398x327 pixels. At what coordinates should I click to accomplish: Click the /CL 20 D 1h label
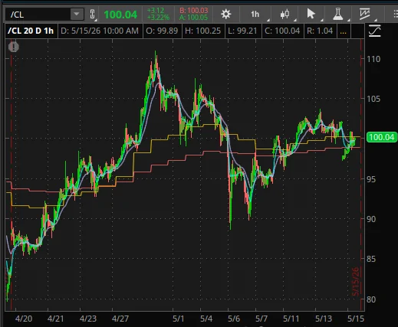[31, 31]
